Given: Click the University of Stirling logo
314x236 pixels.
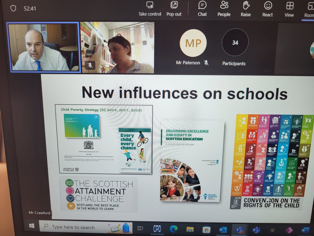Looking at the screenshot, I should [x=71, y=169].
